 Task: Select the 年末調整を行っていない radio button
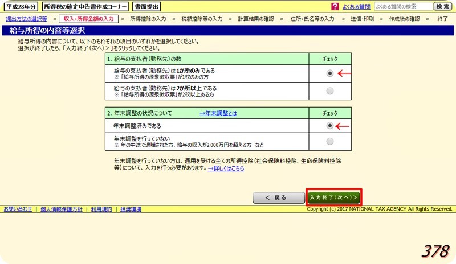coord(330,141)
